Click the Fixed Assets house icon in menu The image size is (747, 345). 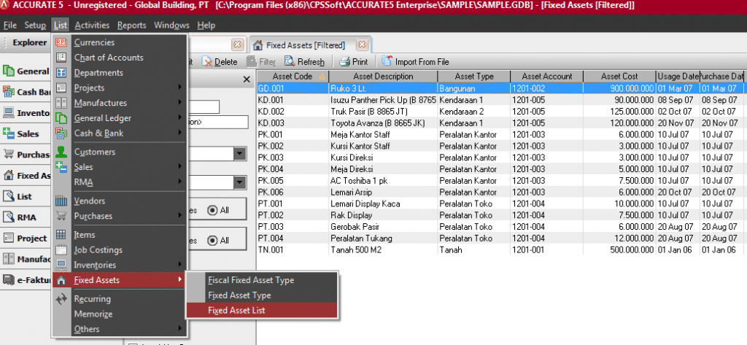(x=61, y=281)
